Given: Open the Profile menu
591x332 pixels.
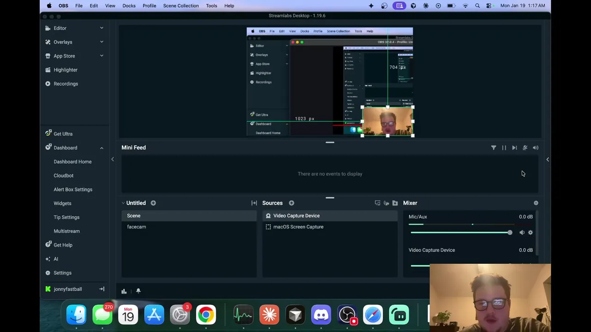Looking at the screenshot, I should (149, 6).
